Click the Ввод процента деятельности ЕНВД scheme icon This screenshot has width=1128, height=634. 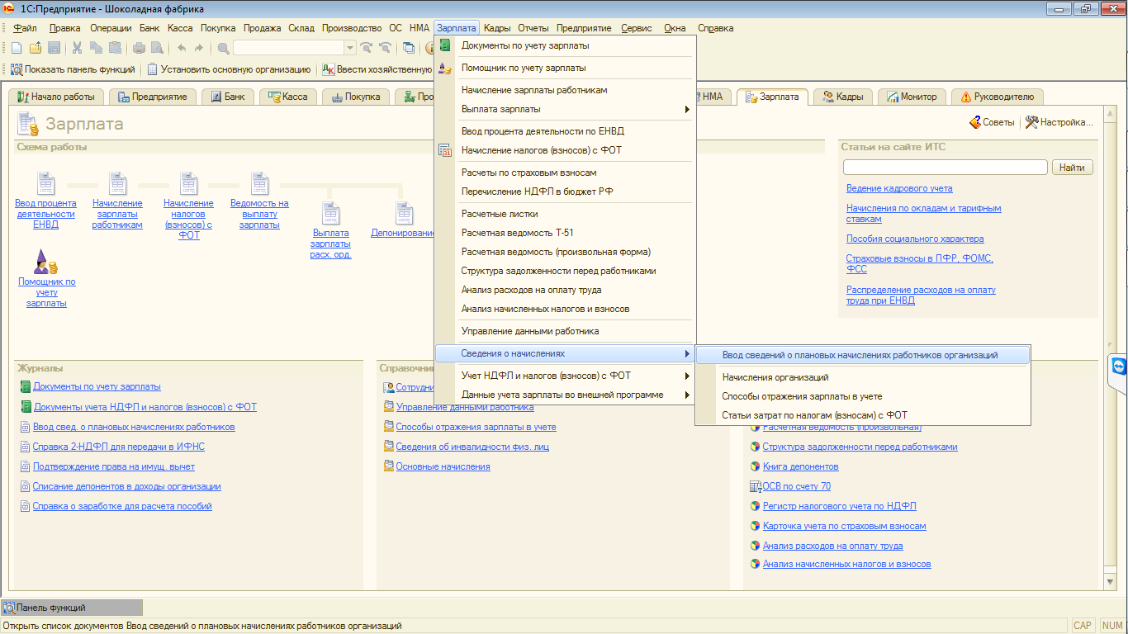coord(45,183)
